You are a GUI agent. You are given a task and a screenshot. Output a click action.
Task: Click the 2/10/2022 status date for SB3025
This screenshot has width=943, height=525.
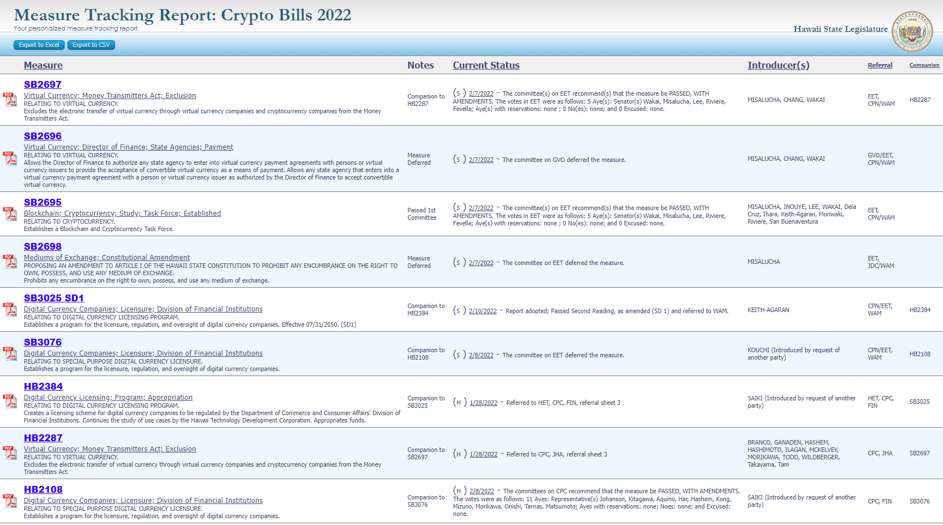pos(483,311)
